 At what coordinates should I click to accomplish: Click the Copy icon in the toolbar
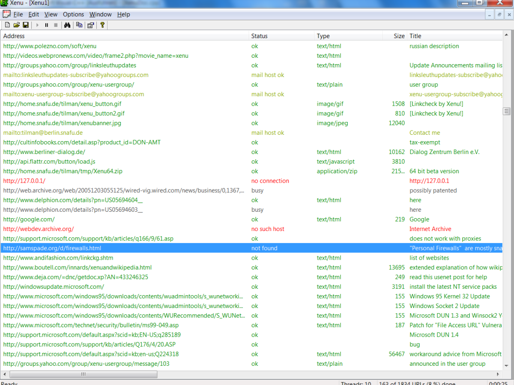pos(79,25)
